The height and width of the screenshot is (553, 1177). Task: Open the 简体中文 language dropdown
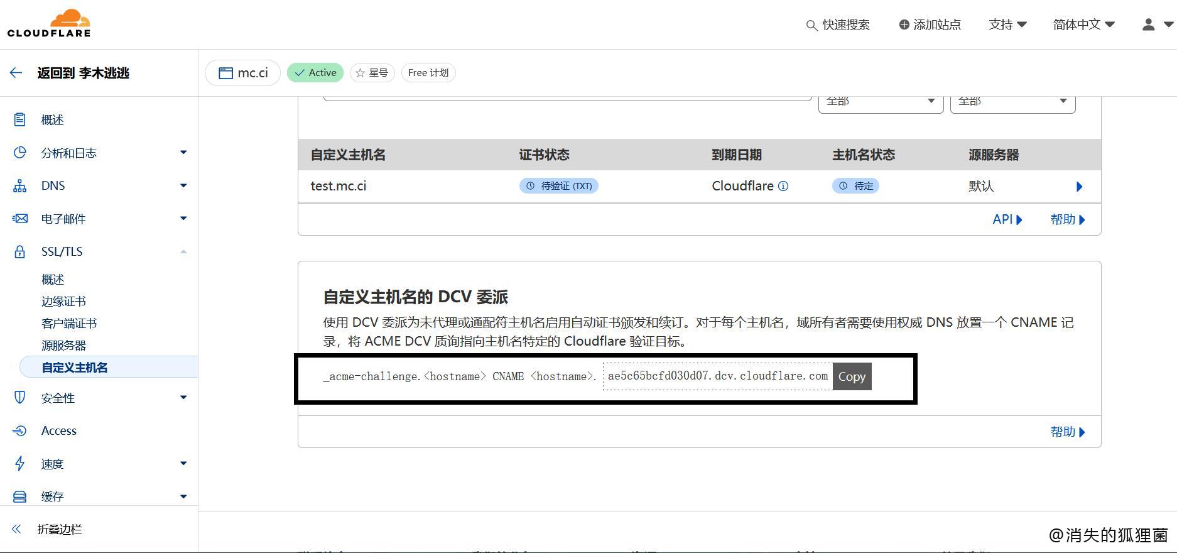(1083, 25)
